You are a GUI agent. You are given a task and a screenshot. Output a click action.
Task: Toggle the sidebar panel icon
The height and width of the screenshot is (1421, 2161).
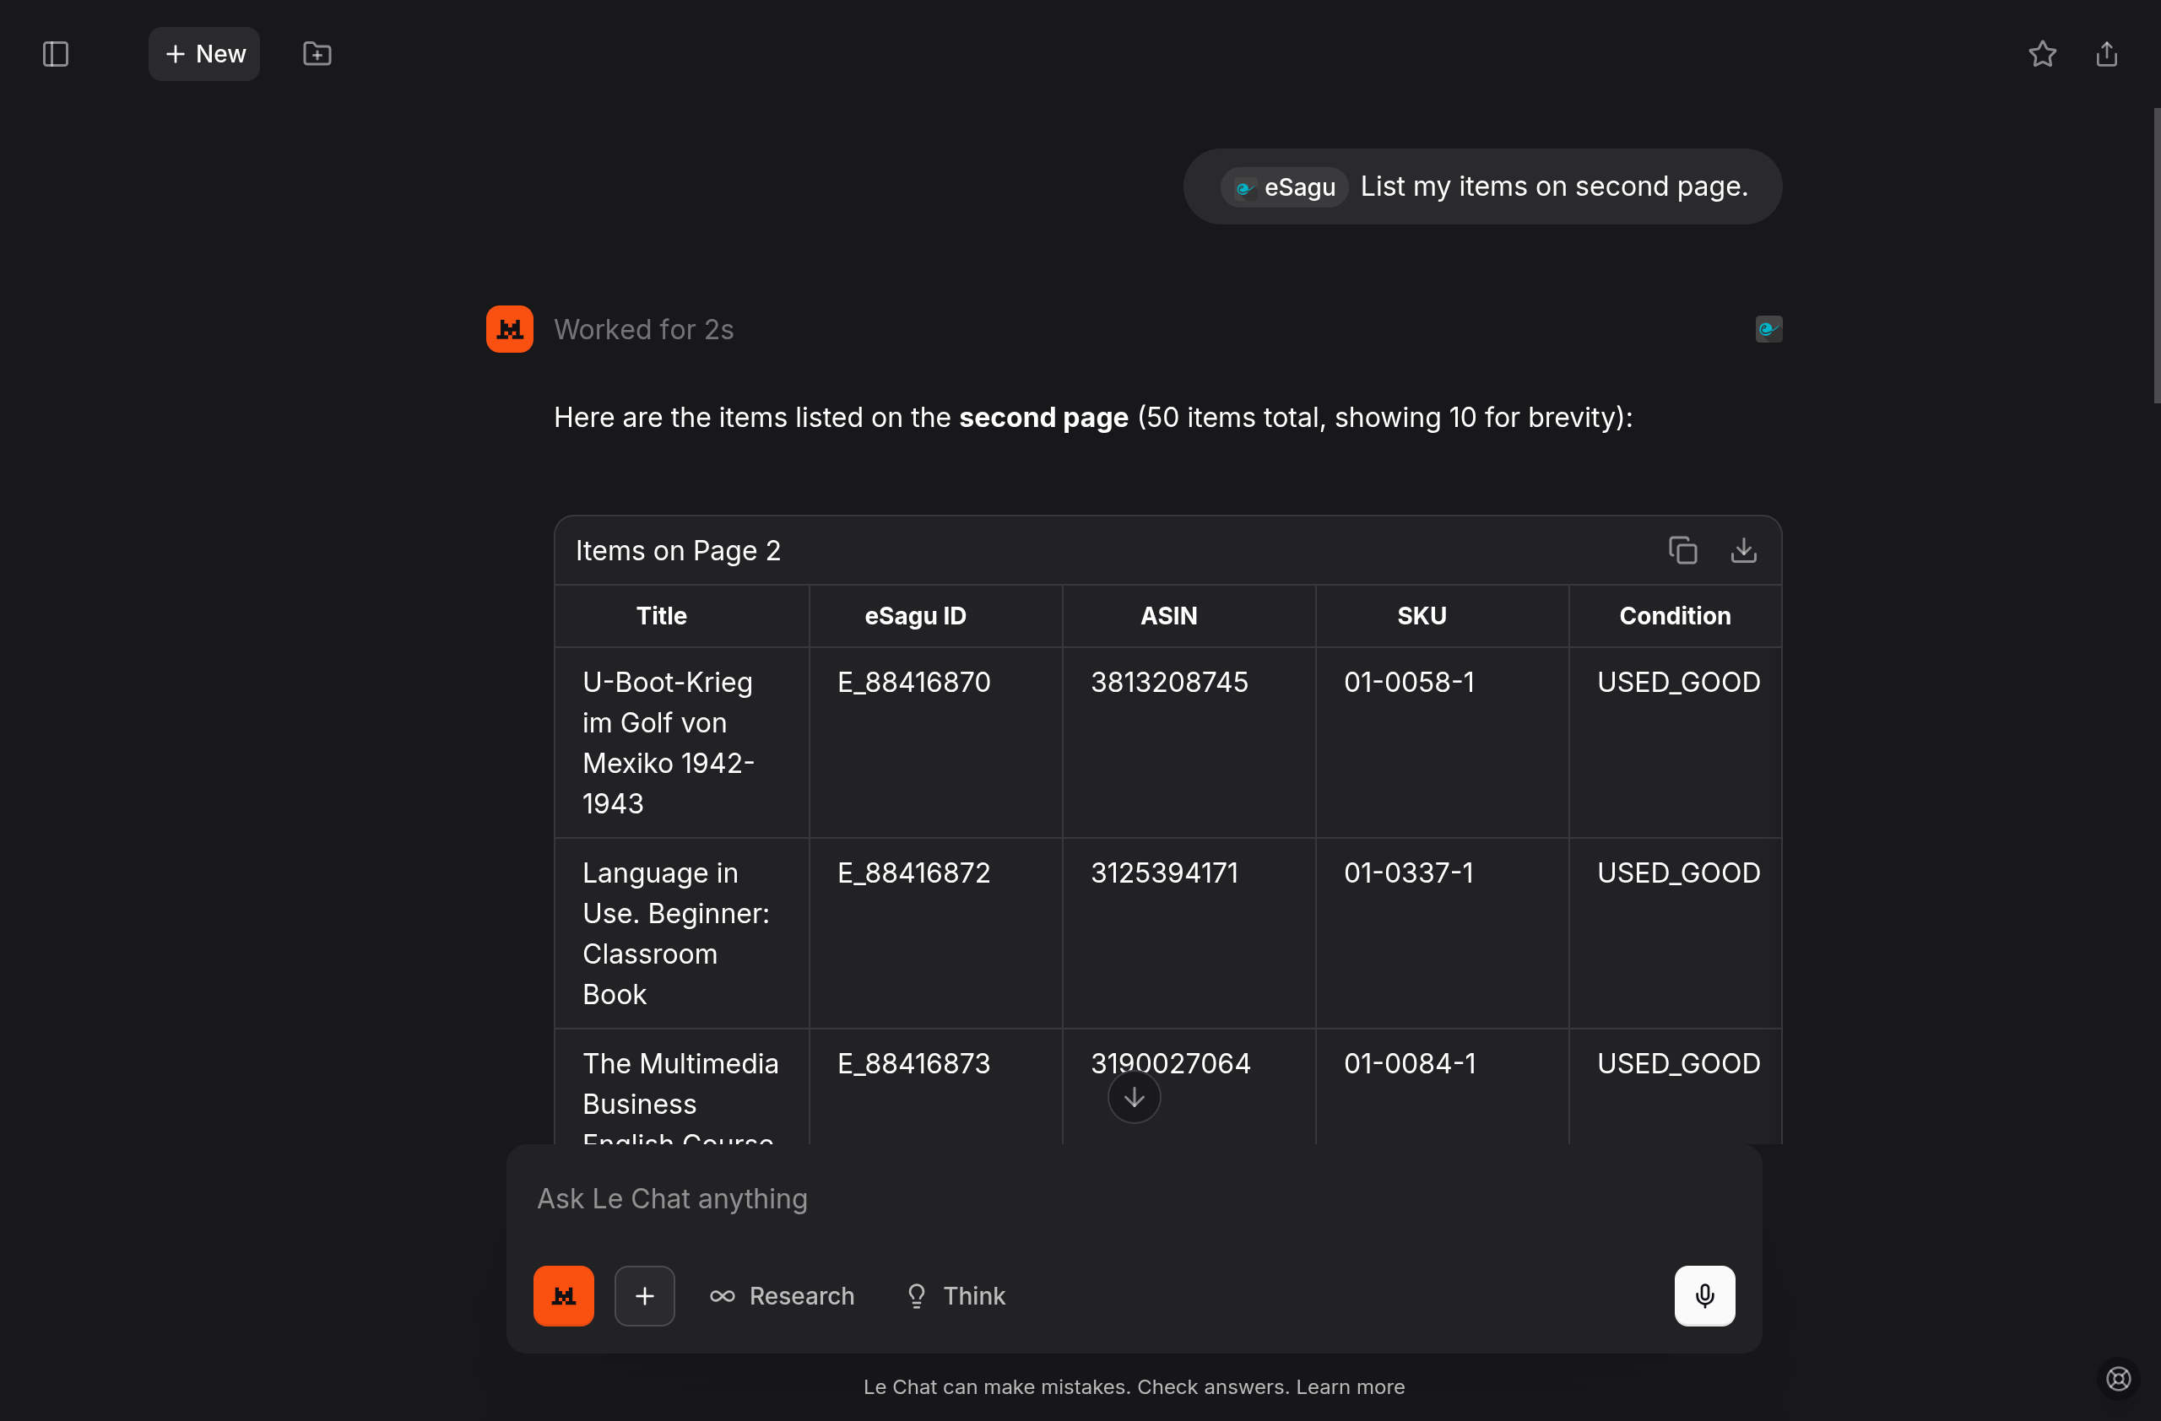(56, 55)
